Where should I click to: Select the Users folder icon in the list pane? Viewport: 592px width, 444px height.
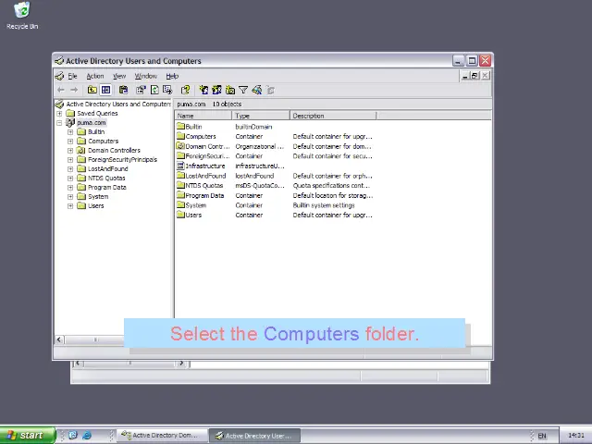(180, 215)
